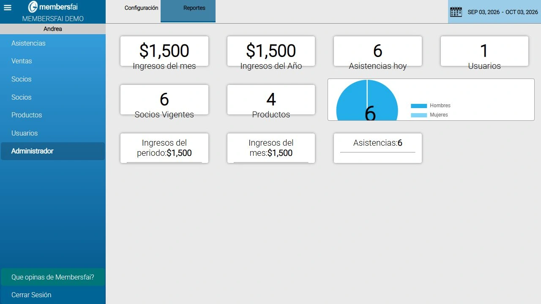Switch to the Reportes tab
541x304 pixels.
coord(188,11)
